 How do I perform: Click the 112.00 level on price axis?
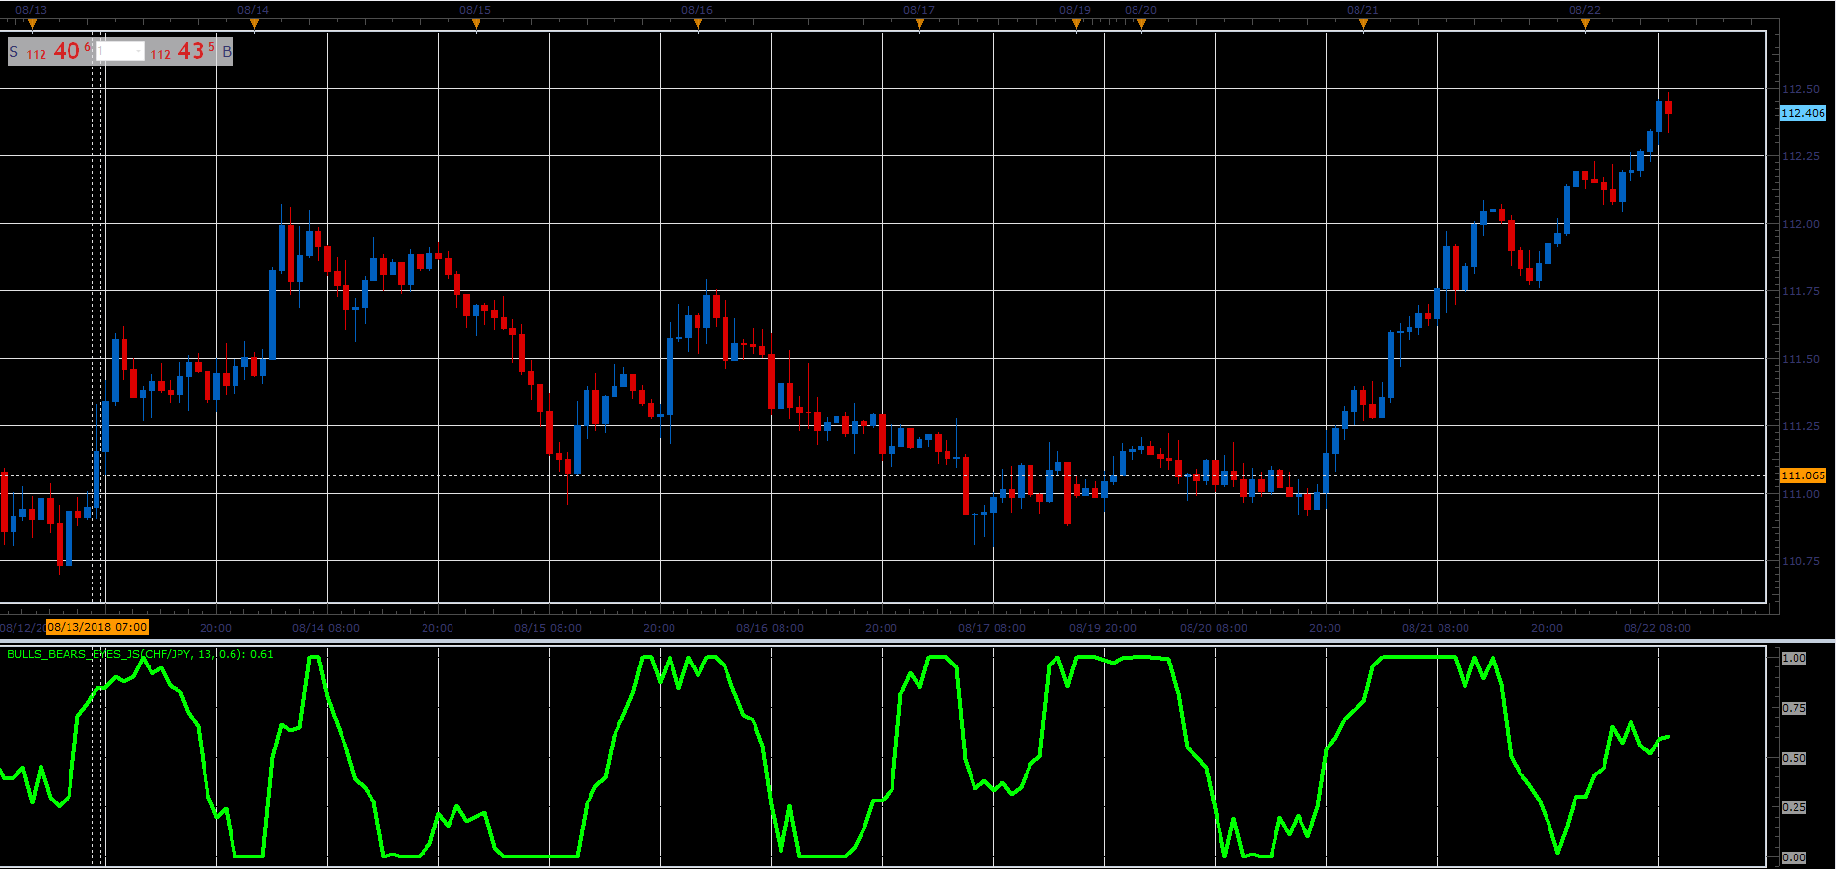pyautogui.click(x=1800, y=224)
